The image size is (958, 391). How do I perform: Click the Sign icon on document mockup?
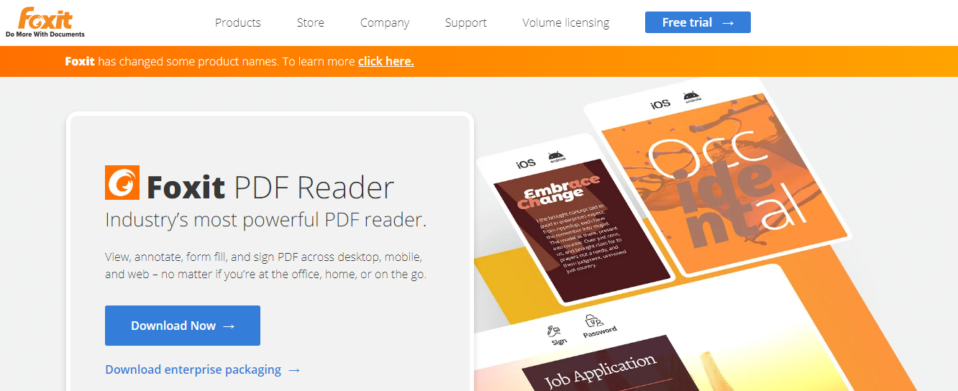click(557, 335)
